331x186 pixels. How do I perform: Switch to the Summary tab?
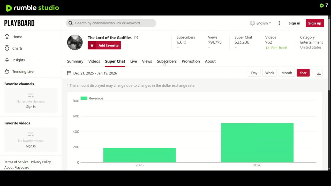click(x=75, y=61)
